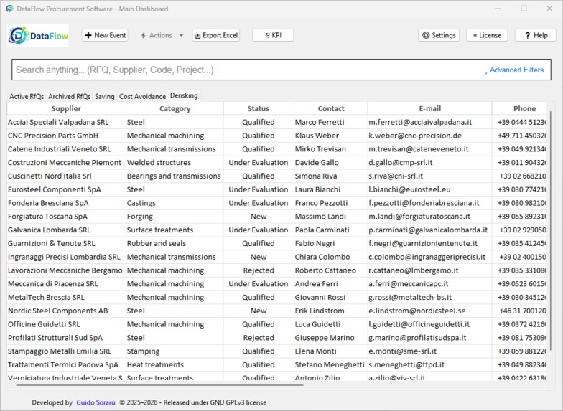The height and width of the screenshot is (411, 563).
Task: Click contact Stefano Meneghetti
Action: (330, 364)
